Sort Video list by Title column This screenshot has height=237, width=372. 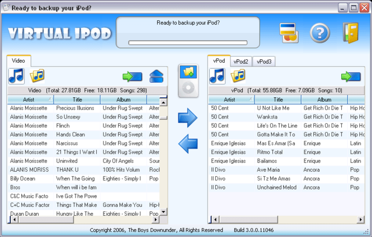[x=77, y=99]
